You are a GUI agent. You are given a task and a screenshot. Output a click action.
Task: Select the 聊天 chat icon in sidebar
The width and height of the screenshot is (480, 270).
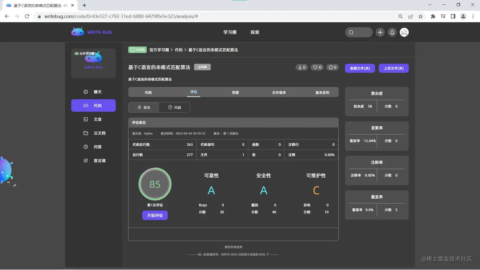click(85, 91)
